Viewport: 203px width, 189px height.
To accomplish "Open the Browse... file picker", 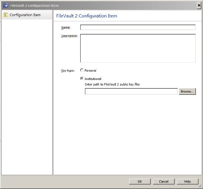I will [187, 92].
